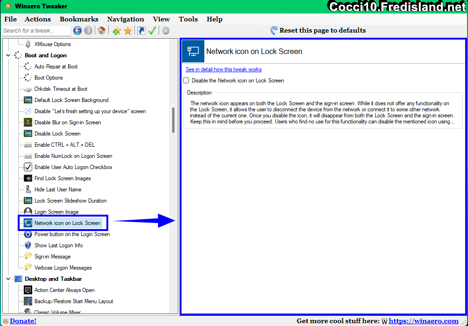Select Hide Last User Name item text
This screenshot has height=326, width=468.
tap(58, 190)
